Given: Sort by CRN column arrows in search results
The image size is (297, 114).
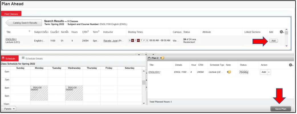Looking at the screenshot, I should tap(88, 31).
